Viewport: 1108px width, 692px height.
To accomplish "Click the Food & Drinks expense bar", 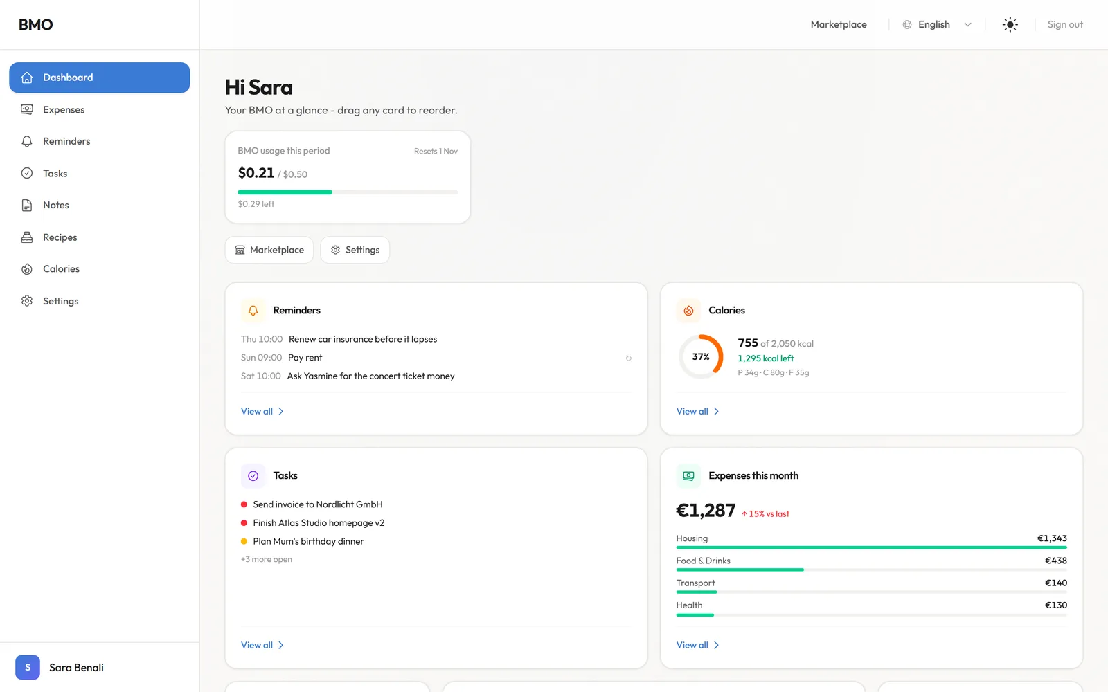I will coord(871,570).
